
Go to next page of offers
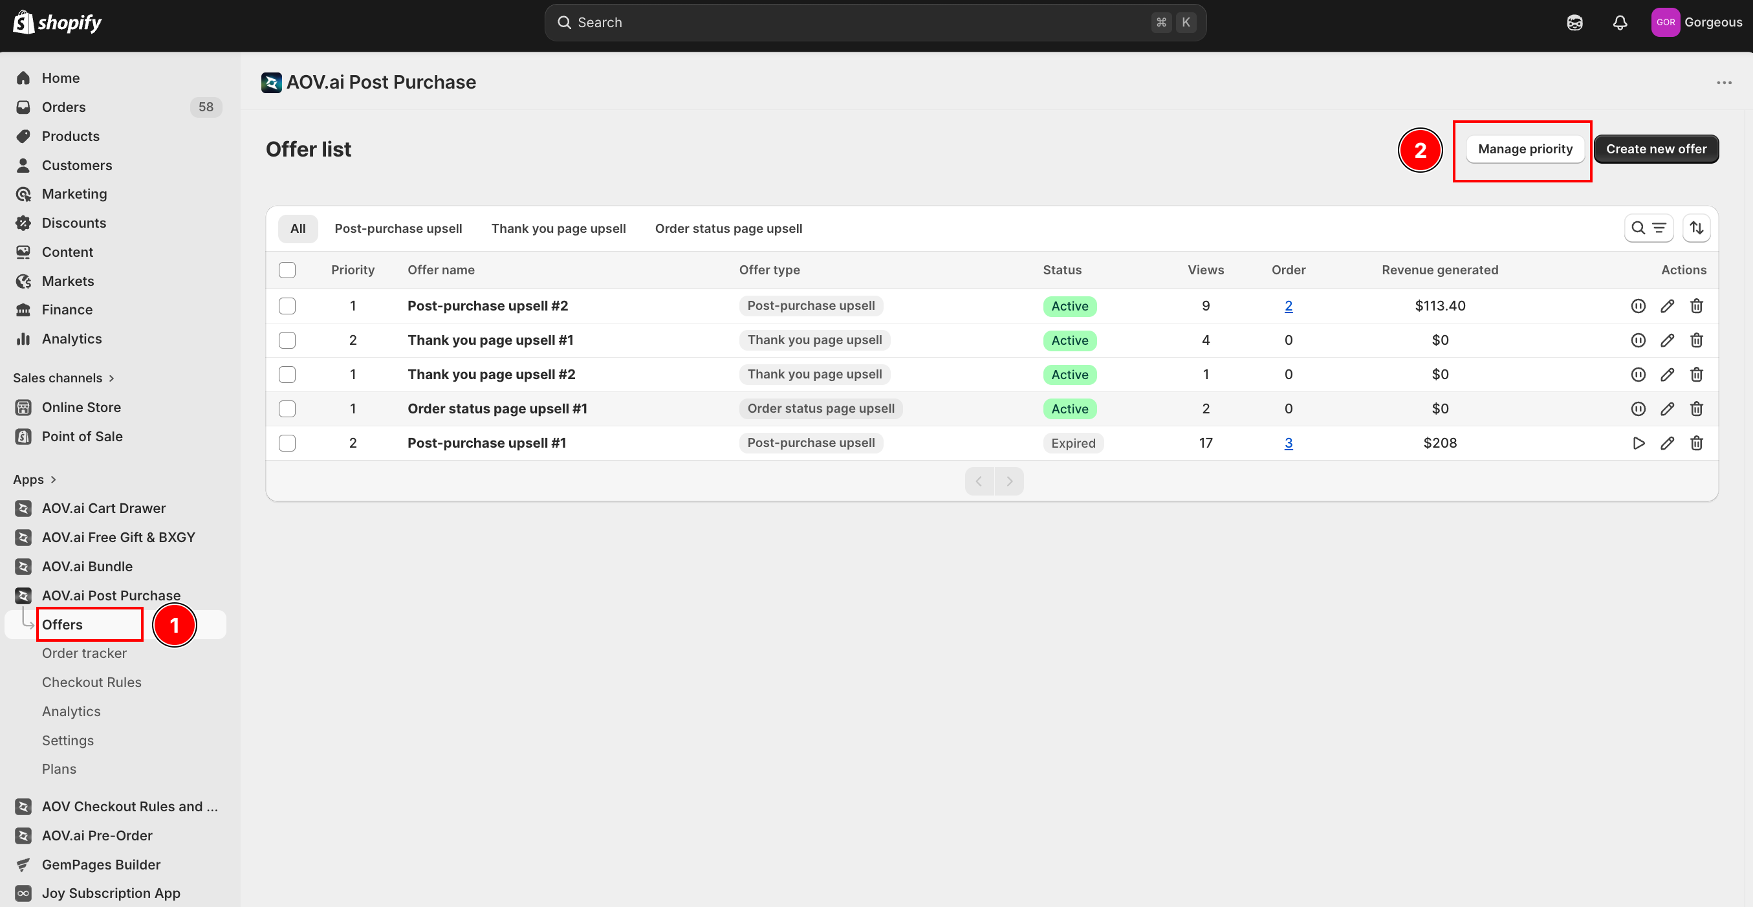(1009, 481)
